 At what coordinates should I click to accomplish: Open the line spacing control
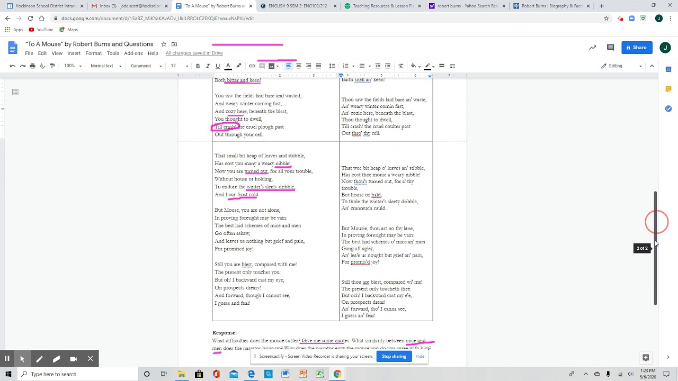332,66
